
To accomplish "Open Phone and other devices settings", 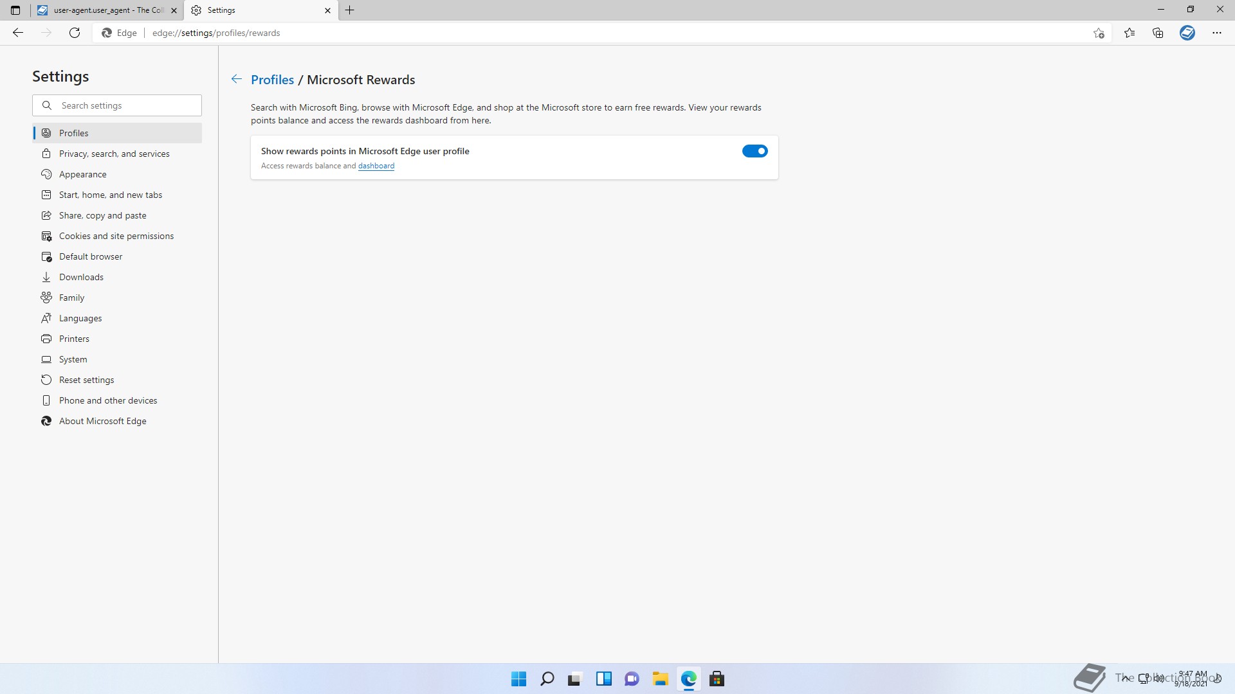I will click(117, 400).
